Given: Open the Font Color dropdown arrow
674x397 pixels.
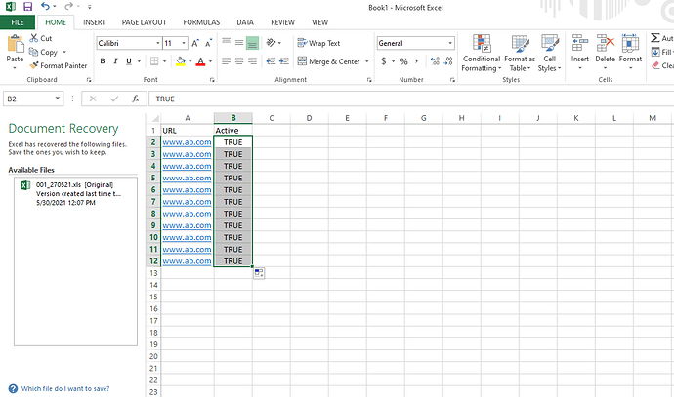Looking at the screenshot, I should (x=210, y=61).
